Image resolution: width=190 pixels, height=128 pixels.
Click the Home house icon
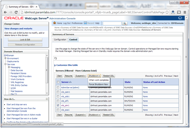54,23
